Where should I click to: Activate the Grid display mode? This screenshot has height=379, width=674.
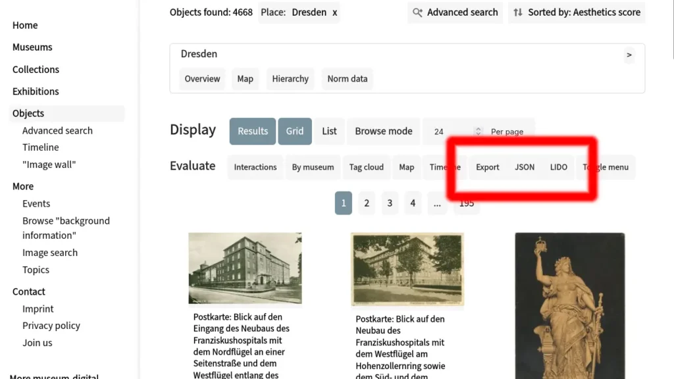pos(294,131)
